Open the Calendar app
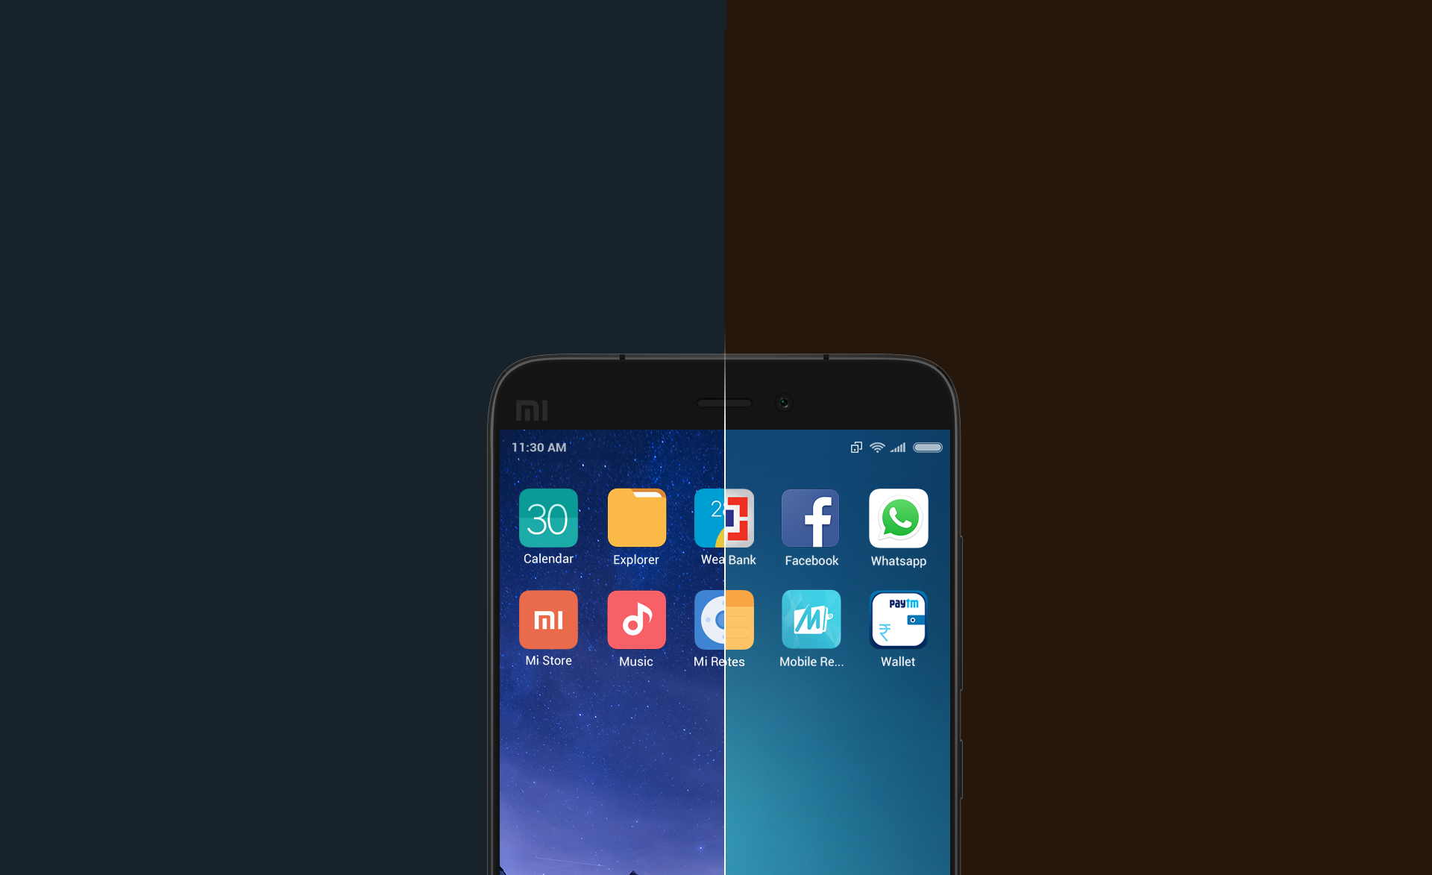This screenshot has height=875, width=1432. 547,522
